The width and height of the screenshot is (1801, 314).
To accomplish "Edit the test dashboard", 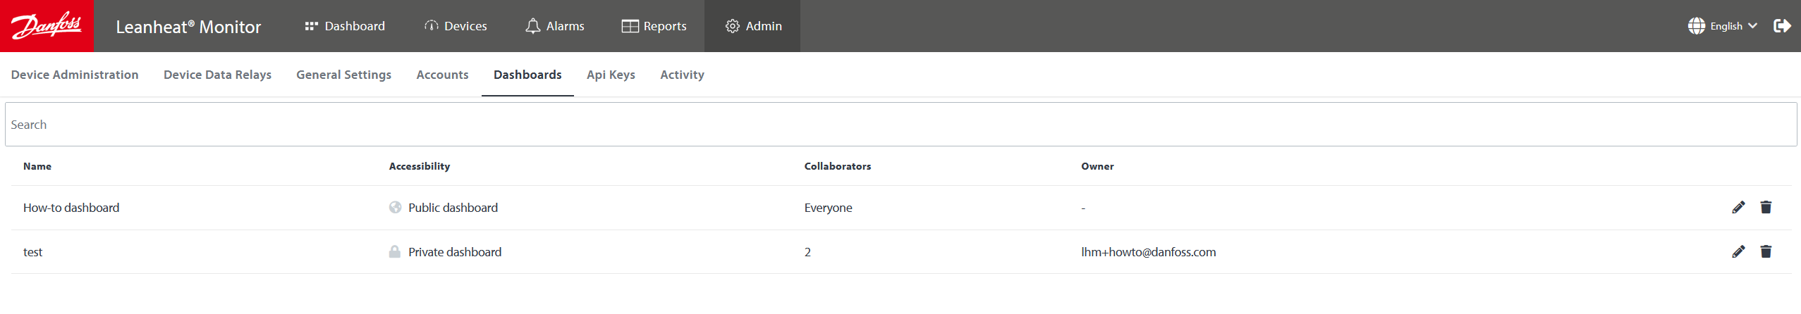I will coord(1738,251).
